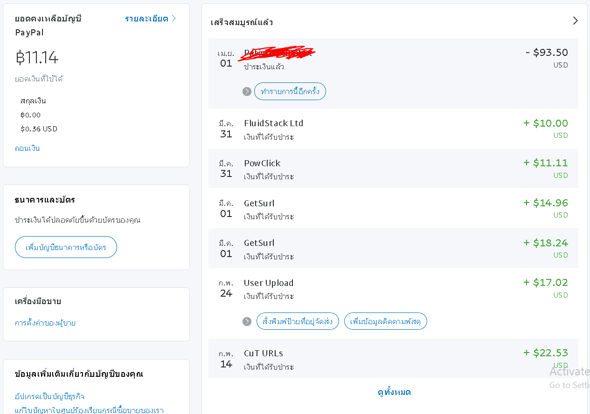Click the arrow icon beside the repeat-transaction button
This screenshot has height=414, width=590.
[247, 91]
